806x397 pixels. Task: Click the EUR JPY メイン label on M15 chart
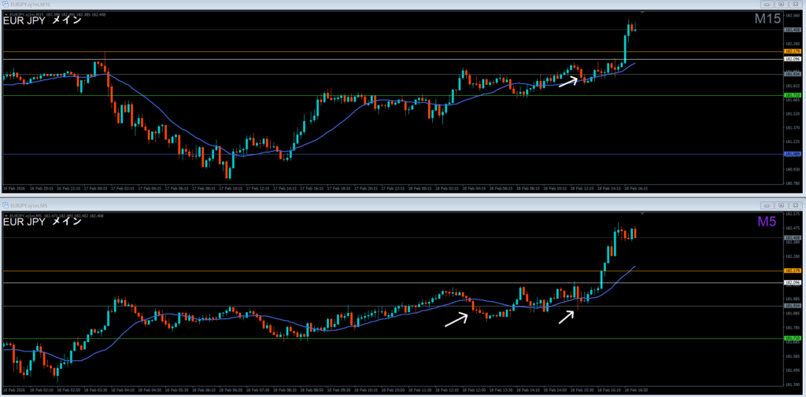[42, 22]
